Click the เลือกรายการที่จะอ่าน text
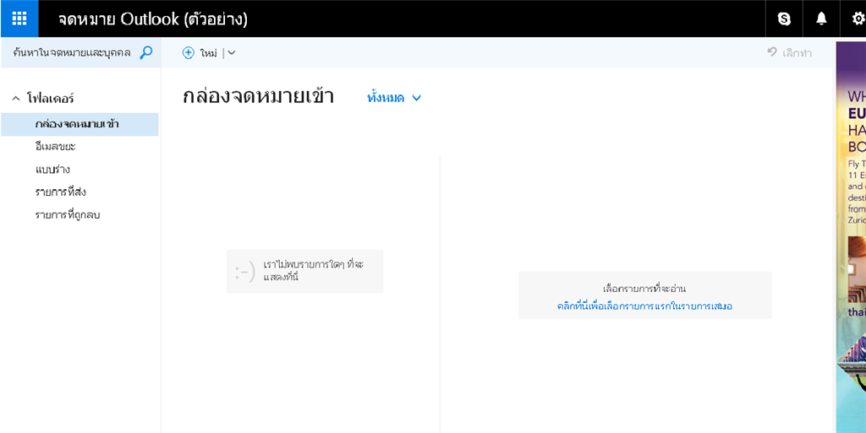Image resolution: width=866 pixels, height=433 pixels. pos(644,289)
